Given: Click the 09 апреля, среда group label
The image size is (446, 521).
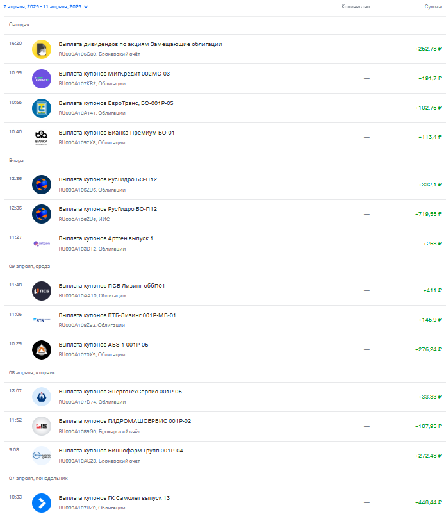Looking at the screenshot, I should [29, 267].
